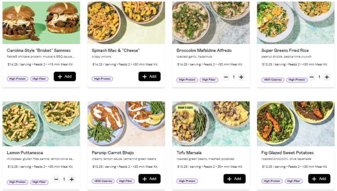Add Carolina-Style Brisket Sammies to box

point(64,76)
